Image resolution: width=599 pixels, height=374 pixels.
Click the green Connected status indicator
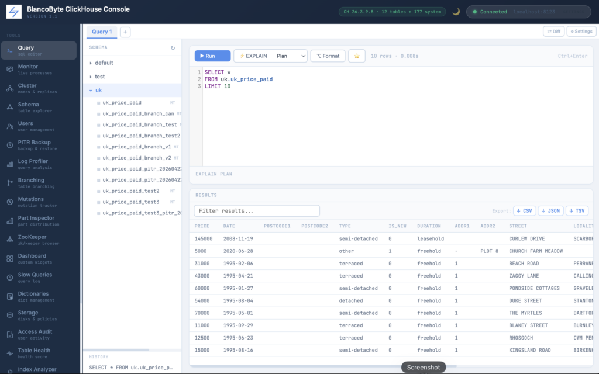click(475, 12)
